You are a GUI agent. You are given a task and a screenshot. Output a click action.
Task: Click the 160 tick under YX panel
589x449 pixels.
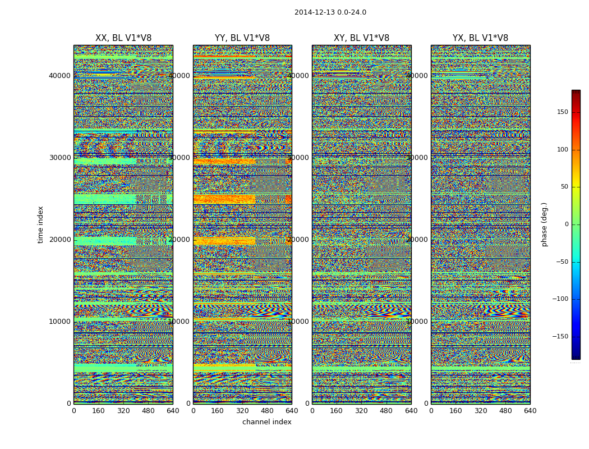click(x=455, y=411)
